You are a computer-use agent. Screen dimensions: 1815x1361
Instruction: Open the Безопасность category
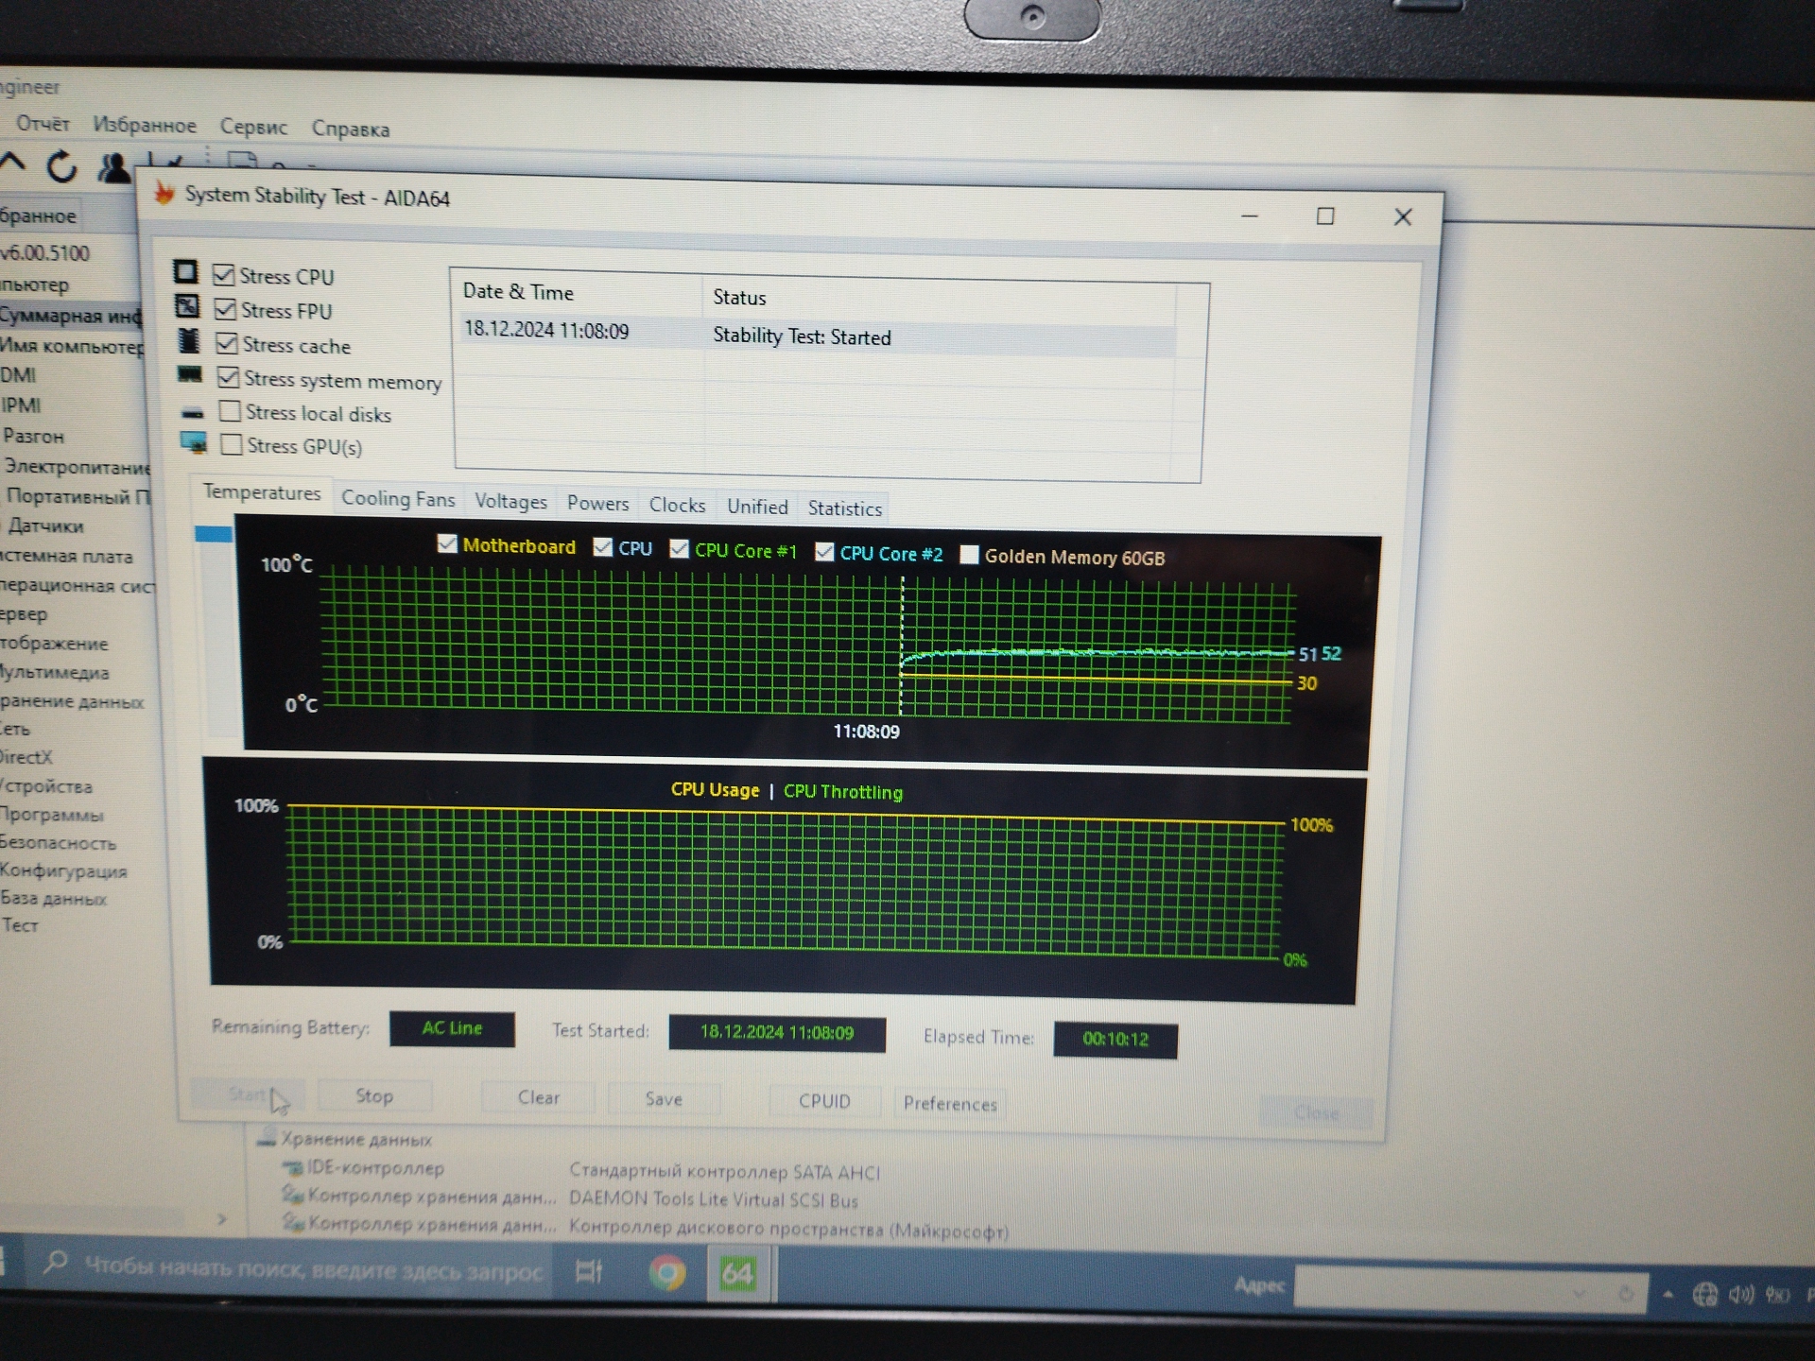tap(58, 842)
